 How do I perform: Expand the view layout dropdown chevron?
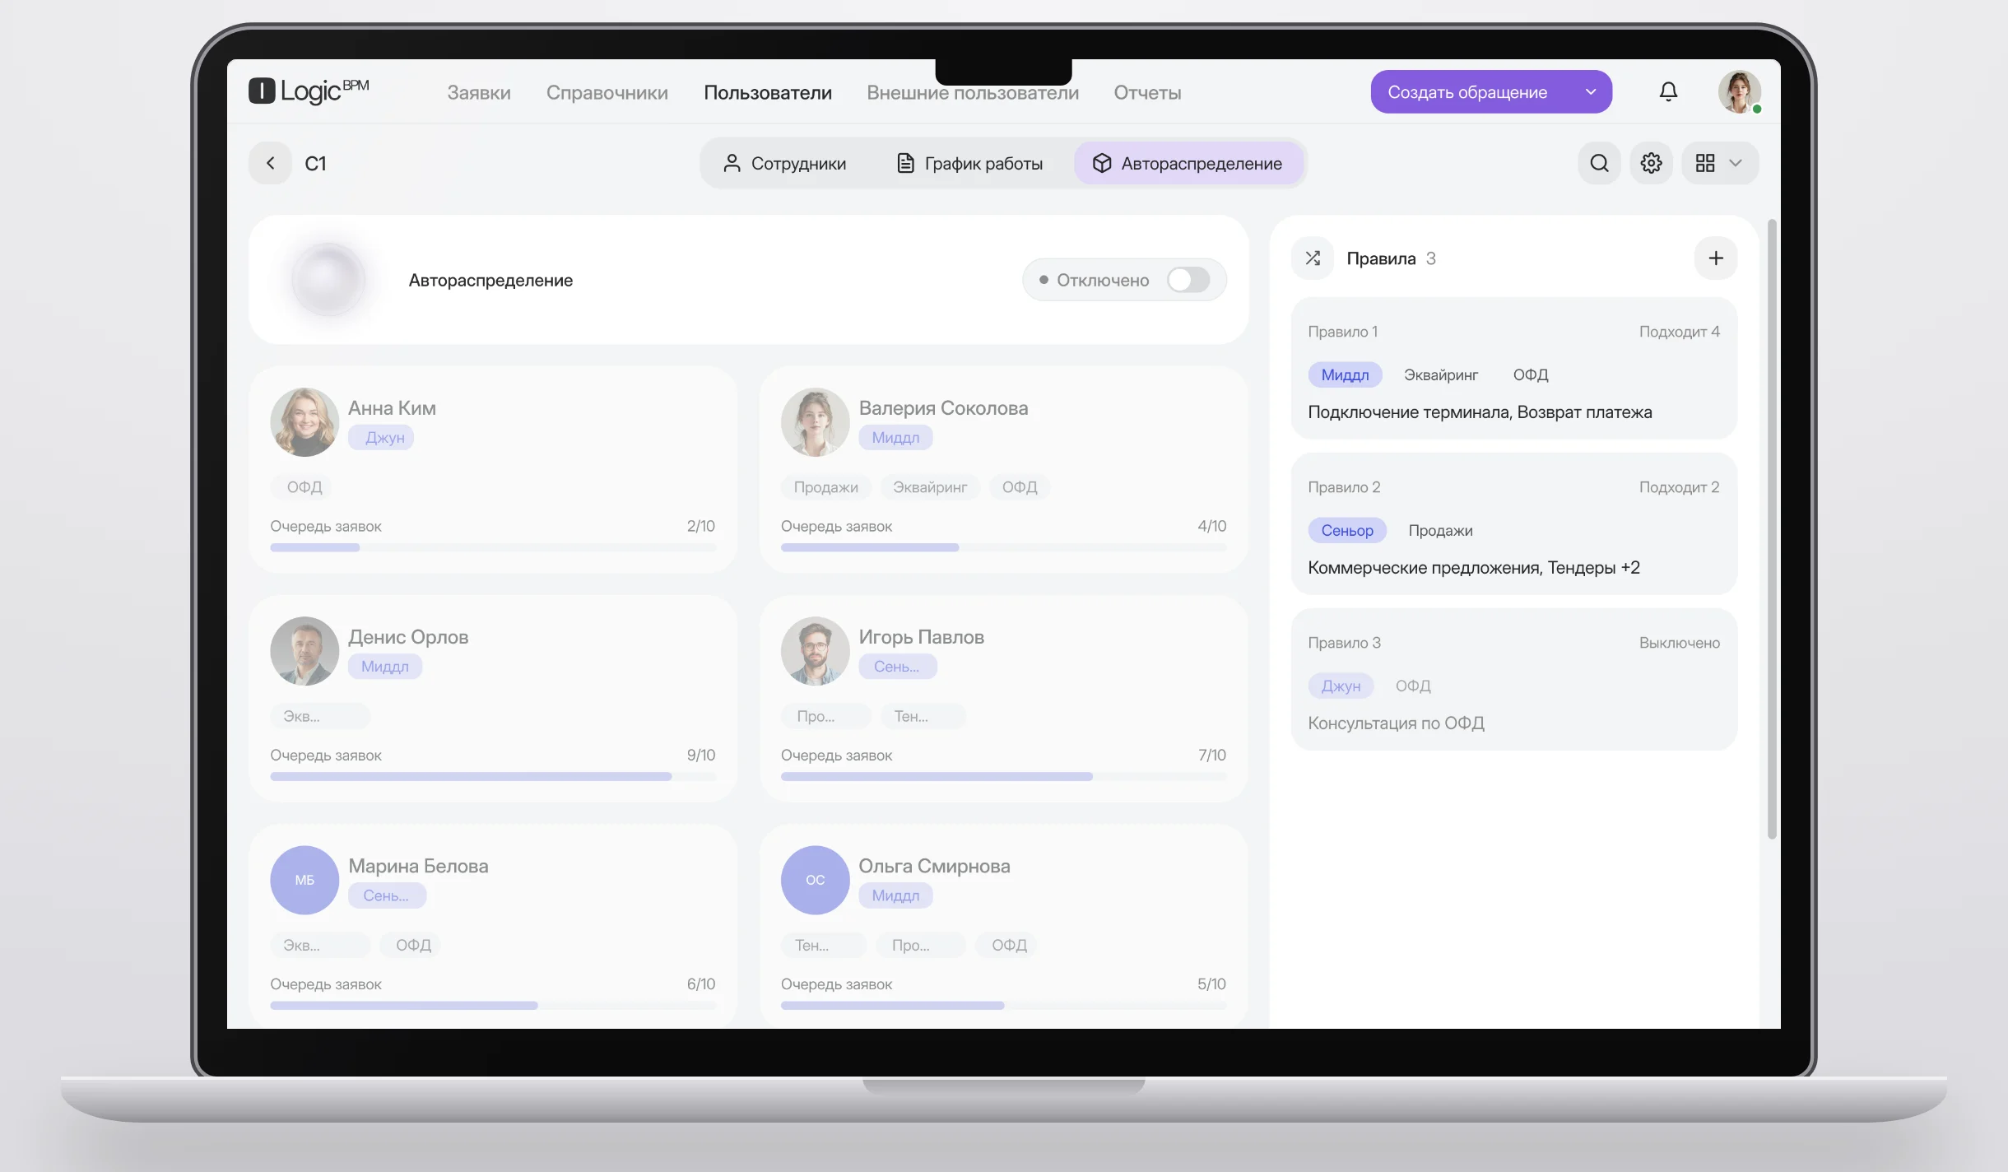tap(1736, 163)
